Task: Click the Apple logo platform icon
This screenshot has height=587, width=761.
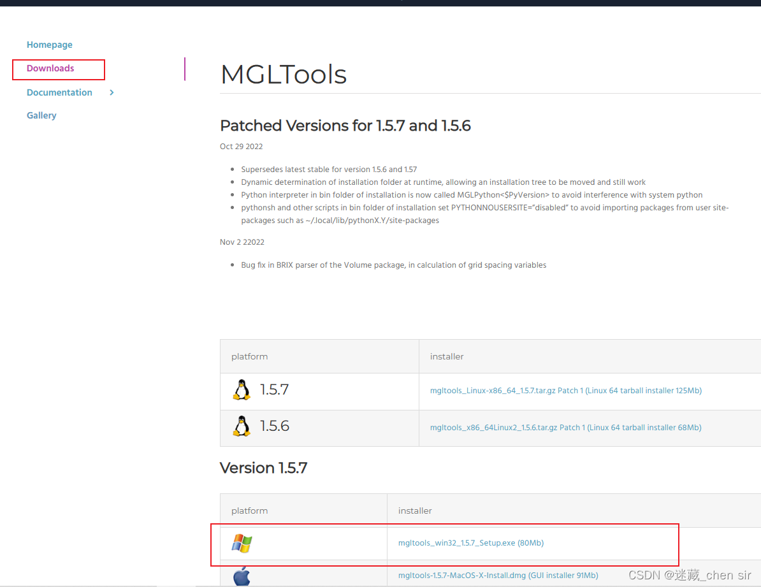Action: pyautogui.click(x=242, y=576)
